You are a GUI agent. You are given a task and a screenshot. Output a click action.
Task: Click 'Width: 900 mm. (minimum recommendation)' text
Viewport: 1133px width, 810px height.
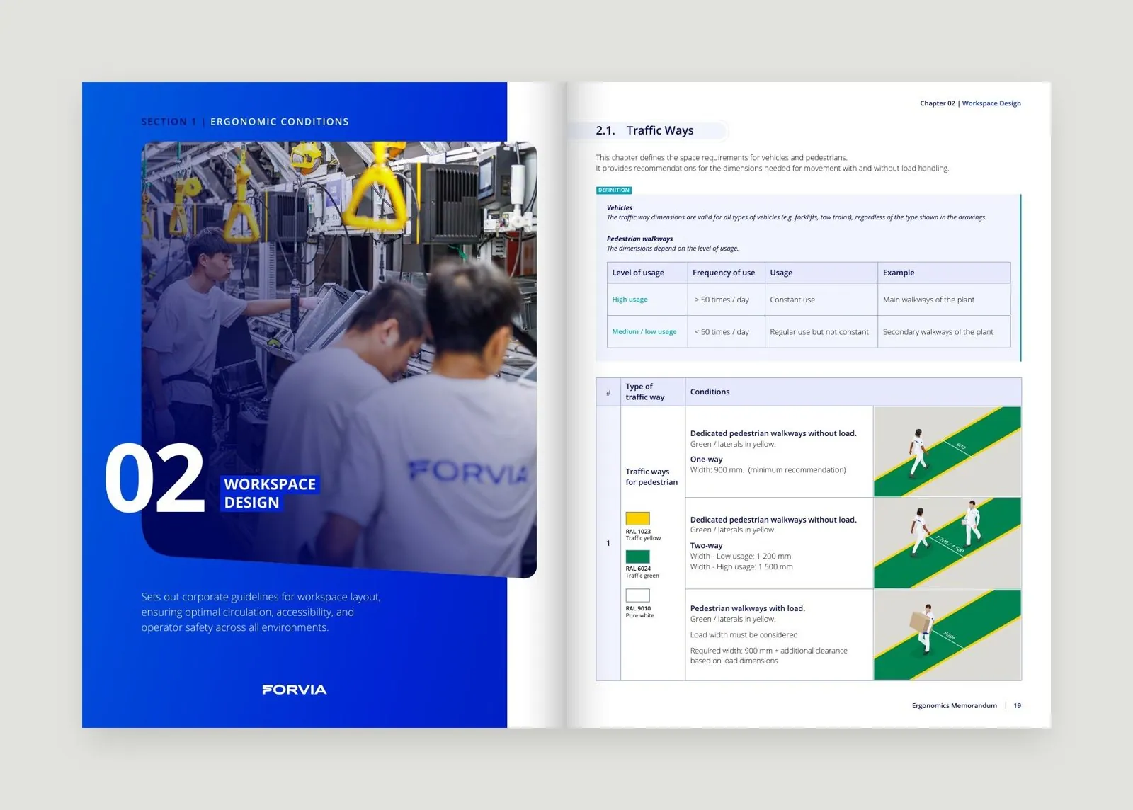[x=768, y=469]
